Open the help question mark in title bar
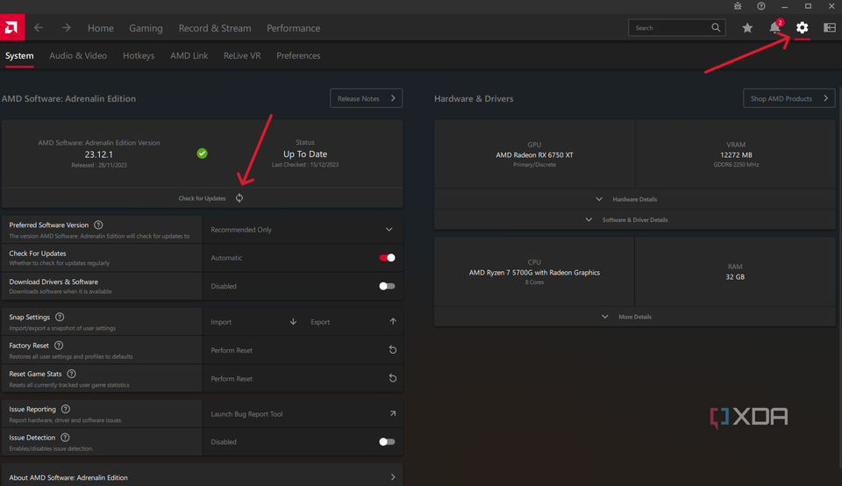842x486 pixels. (761, 6)
